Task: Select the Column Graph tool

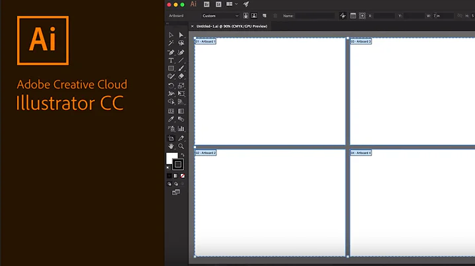Action: click(x=181, y=129)
